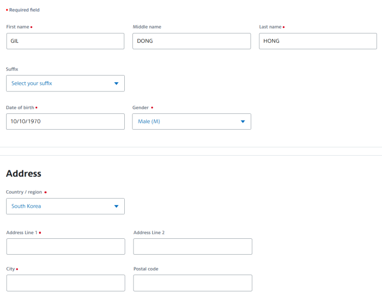Click the 'South Korea' country selection text

click(x=26, y=206)
